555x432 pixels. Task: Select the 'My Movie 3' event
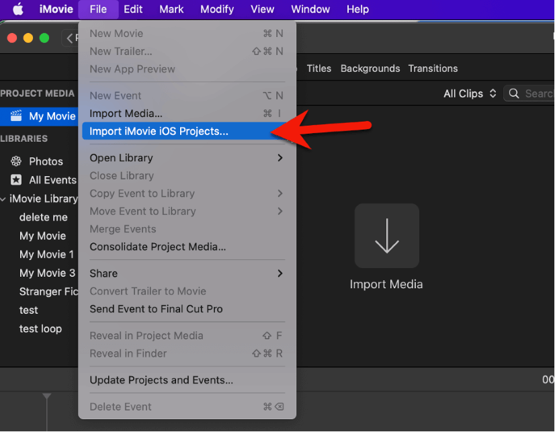click(47, 273)
